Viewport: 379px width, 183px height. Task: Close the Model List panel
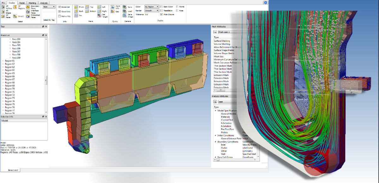46,35
